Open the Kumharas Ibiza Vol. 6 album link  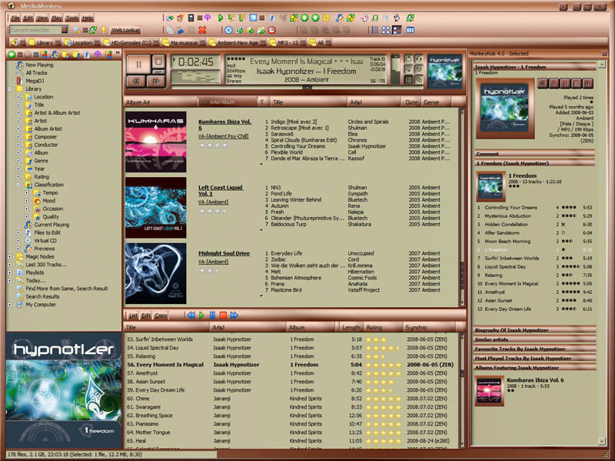(x=224, y=125)
